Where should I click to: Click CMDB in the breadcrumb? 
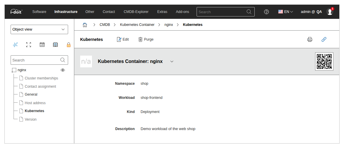pos(105,25)
